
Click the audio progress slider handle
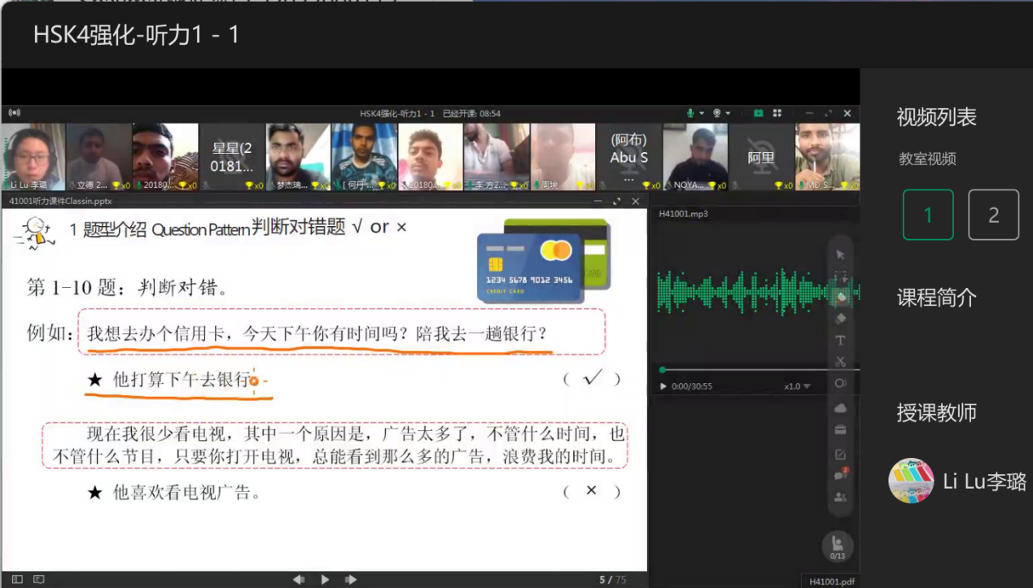662,370
